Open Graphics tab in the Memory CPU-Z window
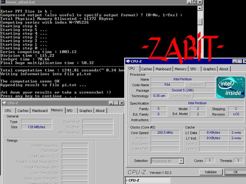The width and height of the screenshot is (246, 184). [86, 111]
